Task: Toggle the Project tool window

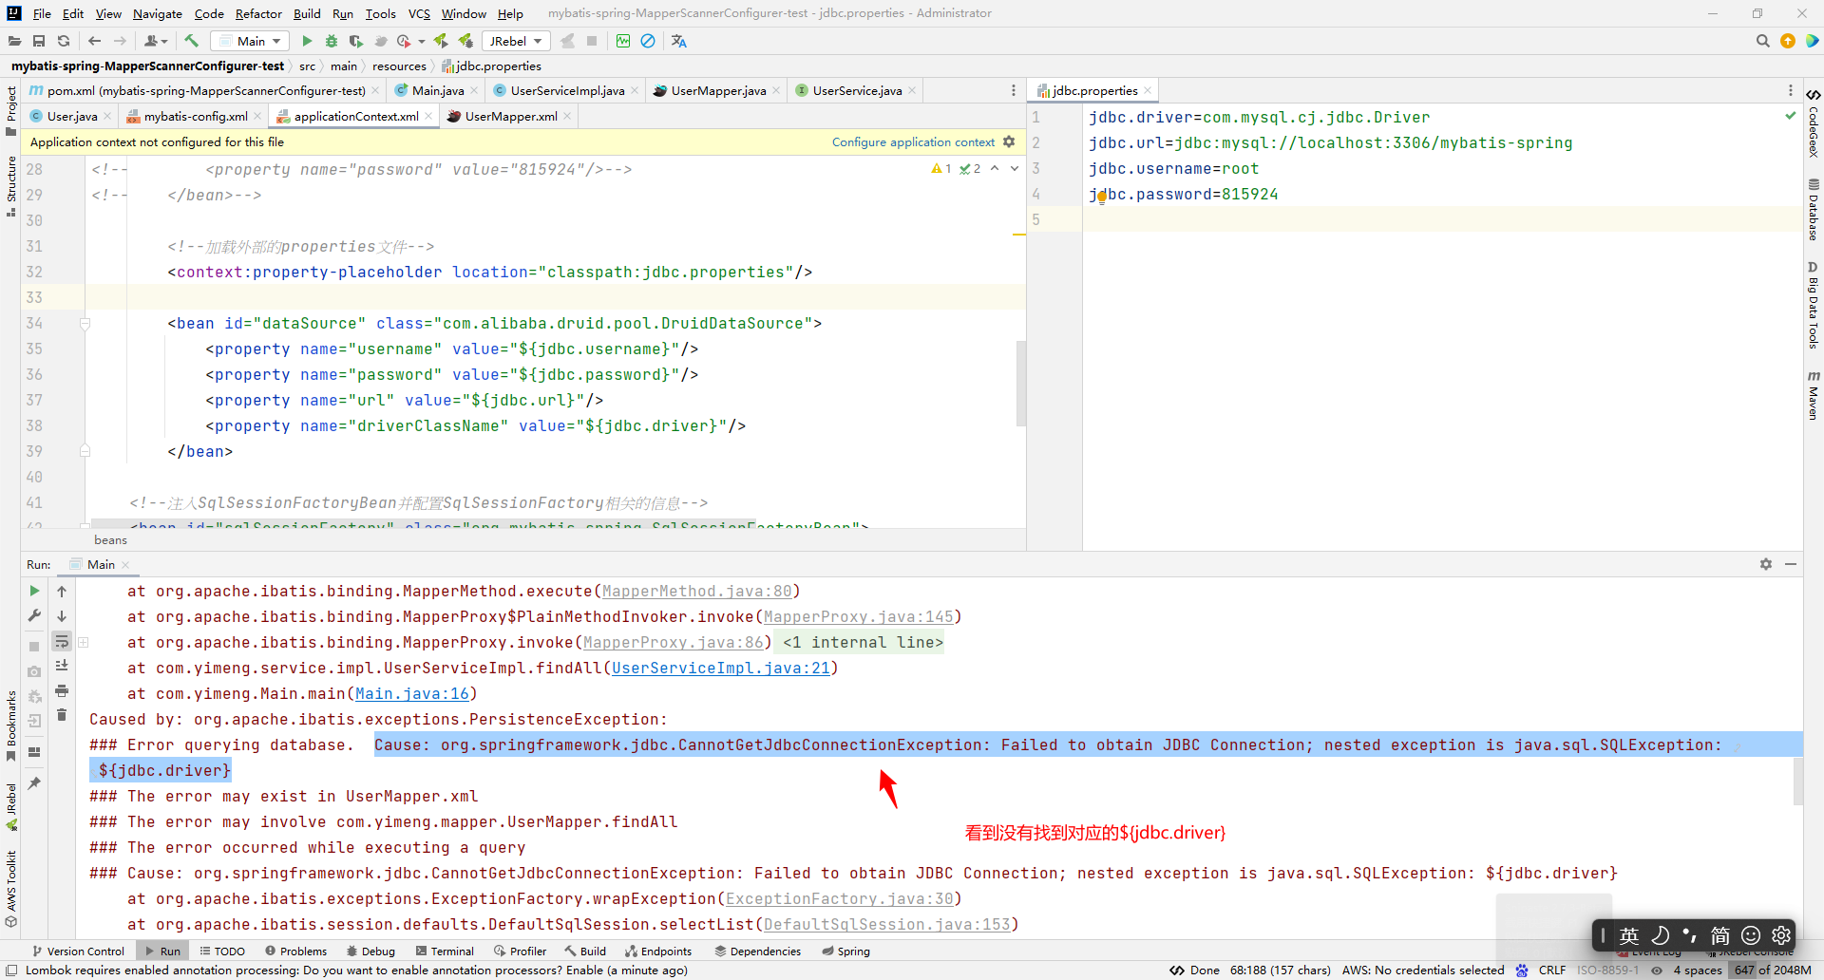Action: tap(10, 109)
